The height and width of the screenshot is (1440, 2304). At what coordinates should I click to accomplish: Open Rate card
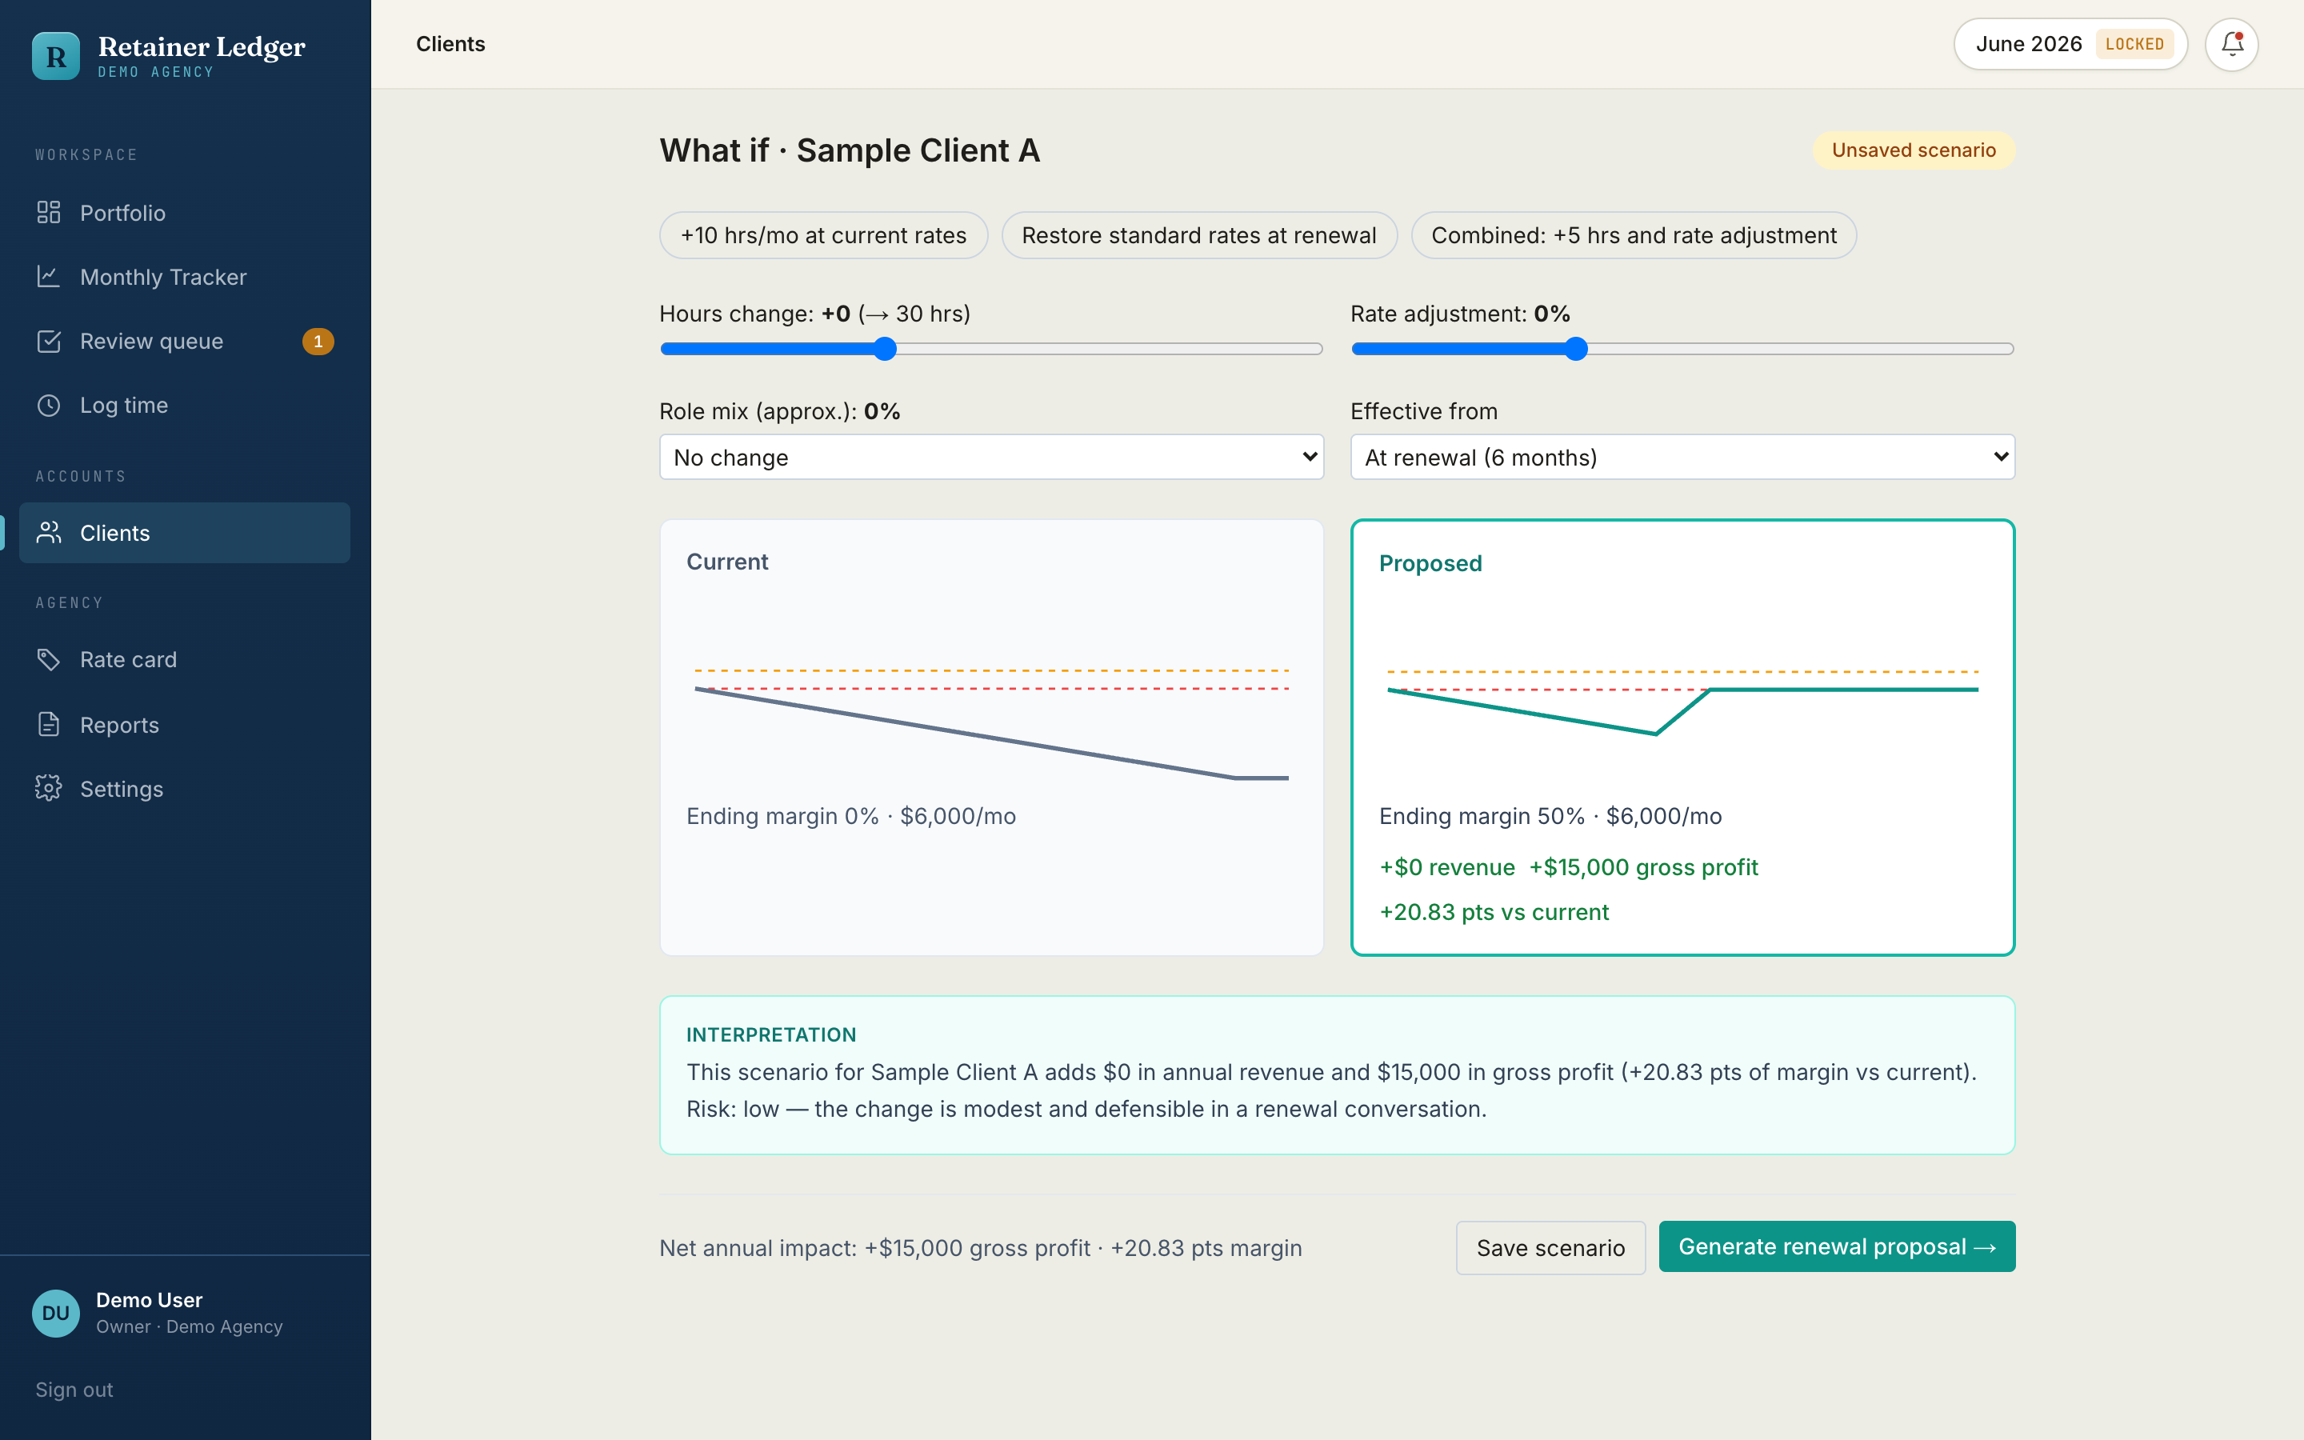[x=185, y=659]
